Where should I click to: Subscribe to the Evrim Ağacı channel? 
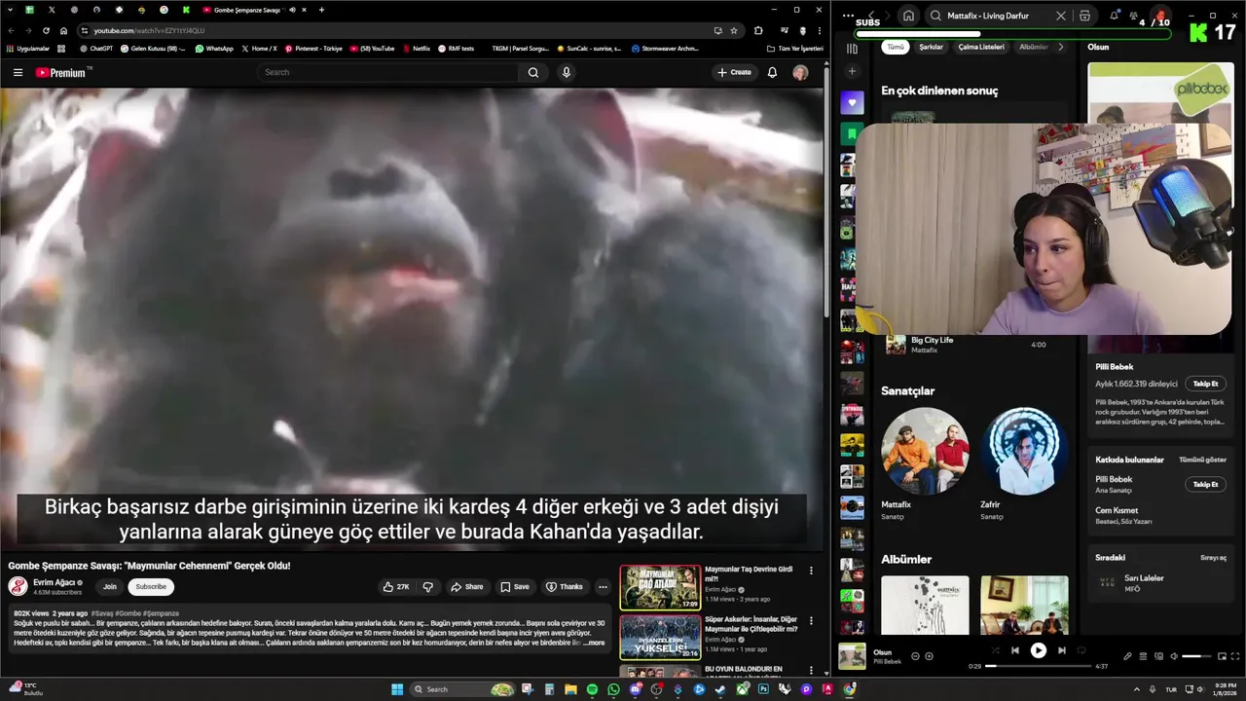(151, 586)
